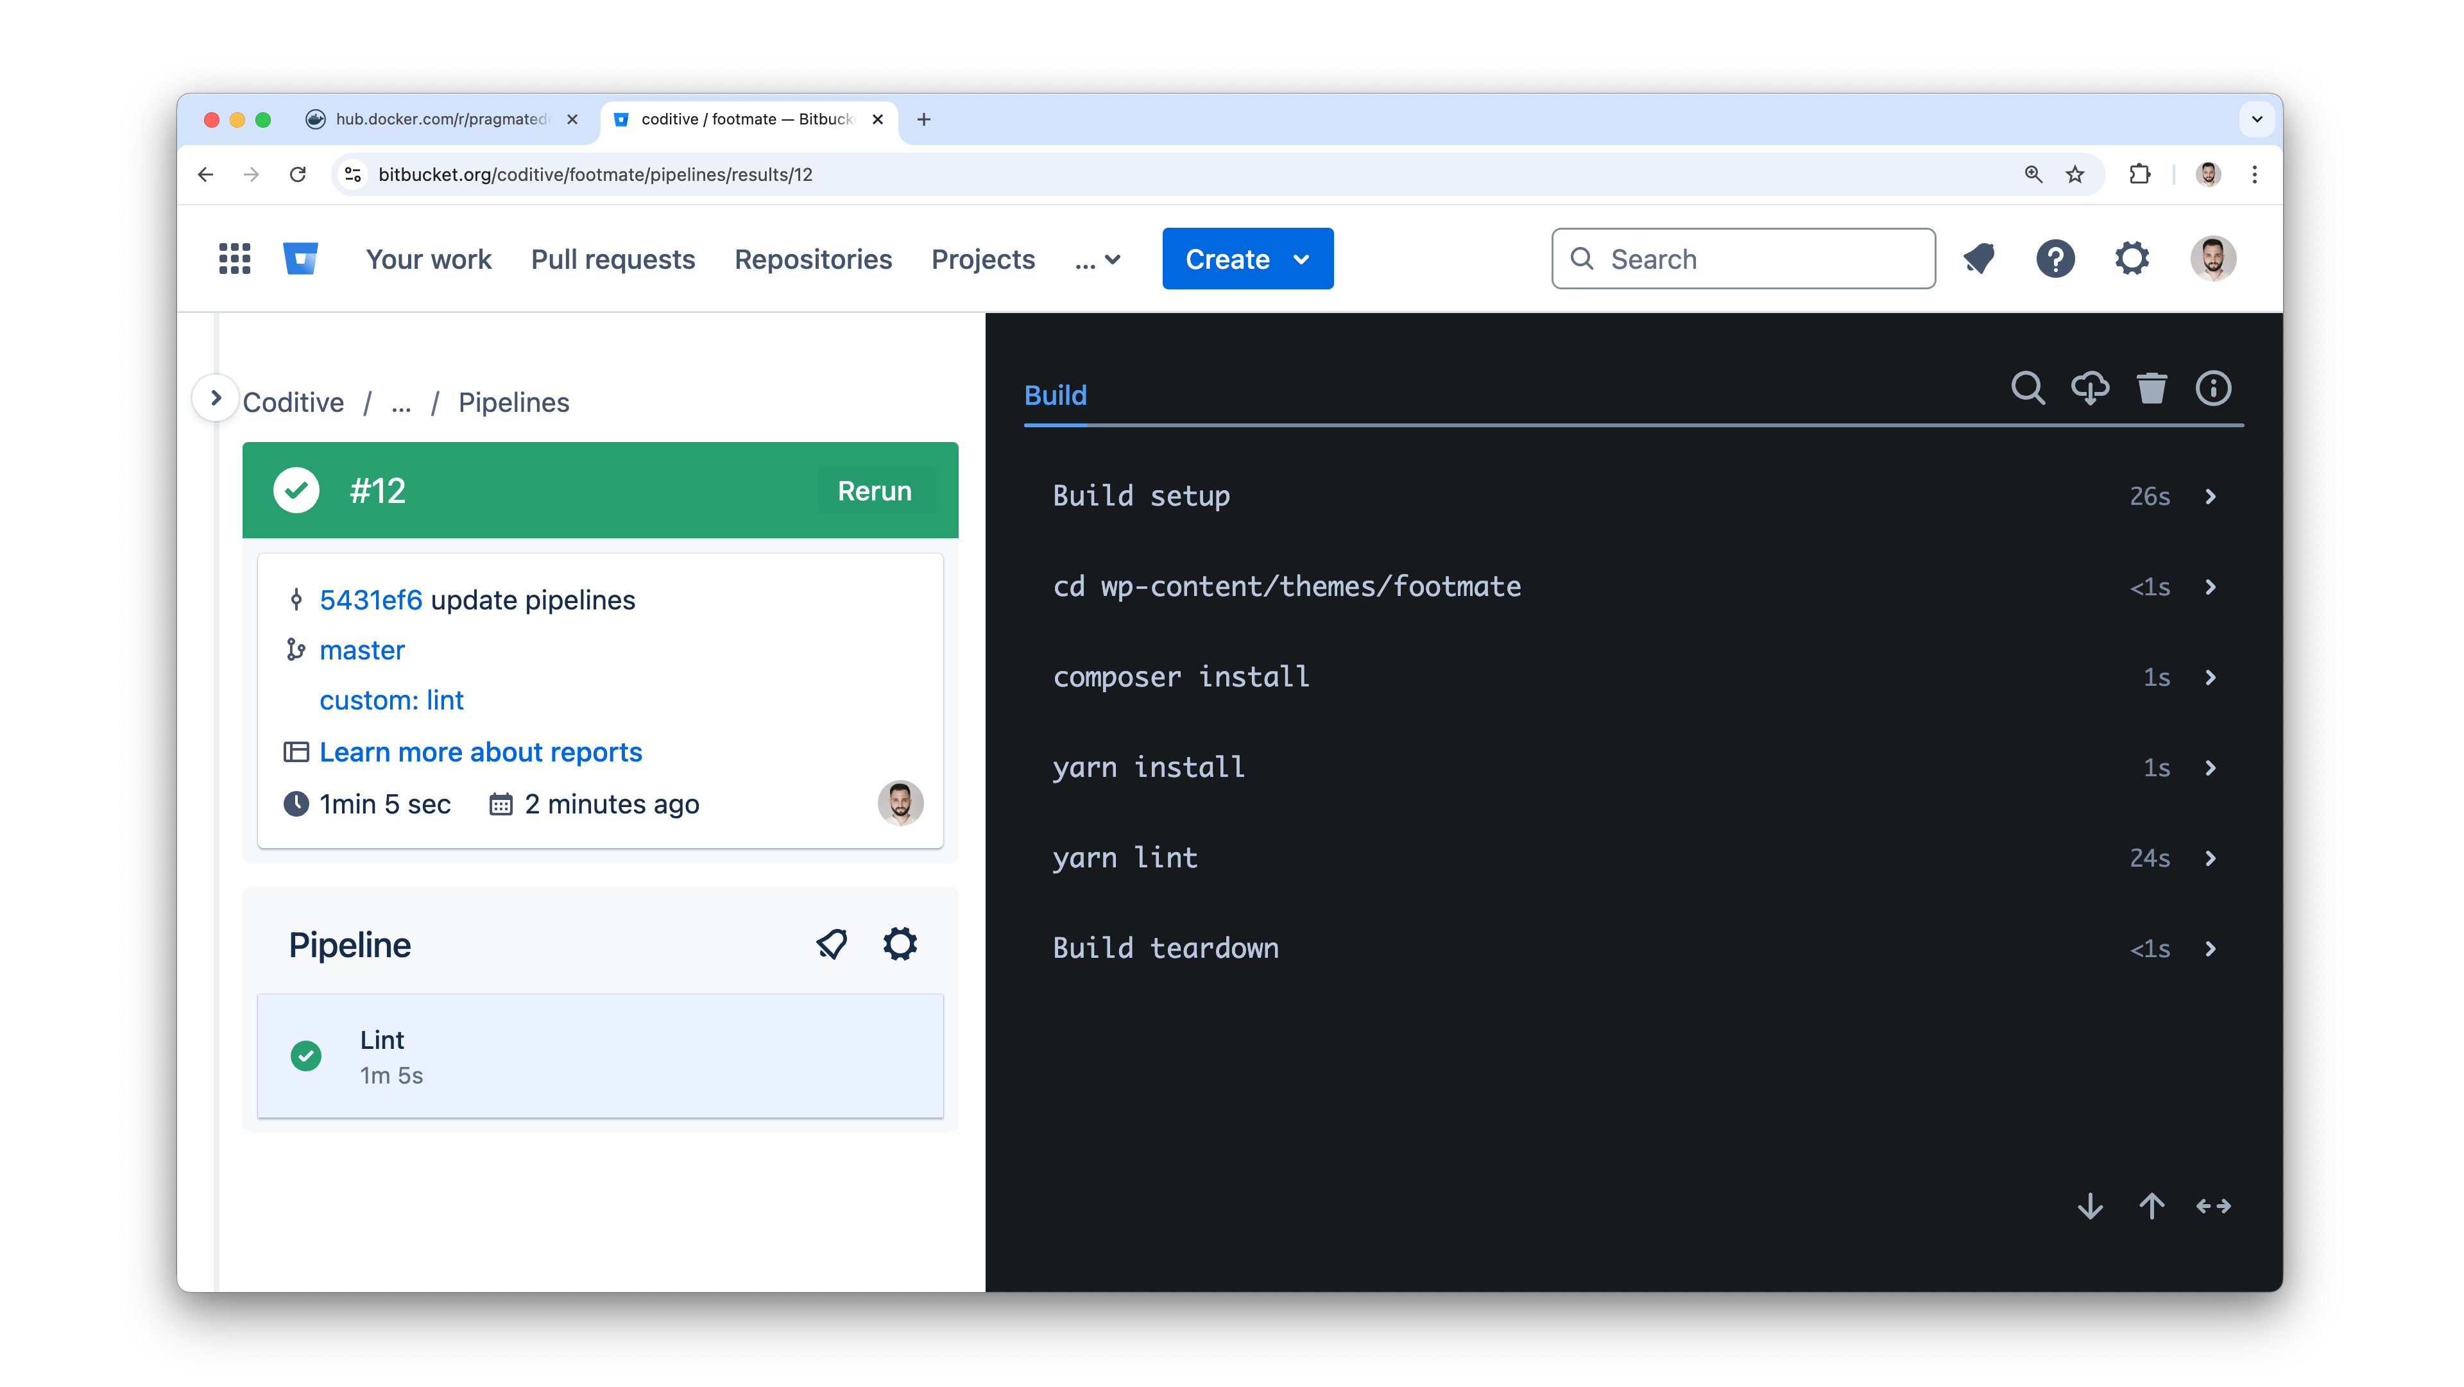2464x1387 pixels.
Task: Download the build log
Action: coord(2089,388)
